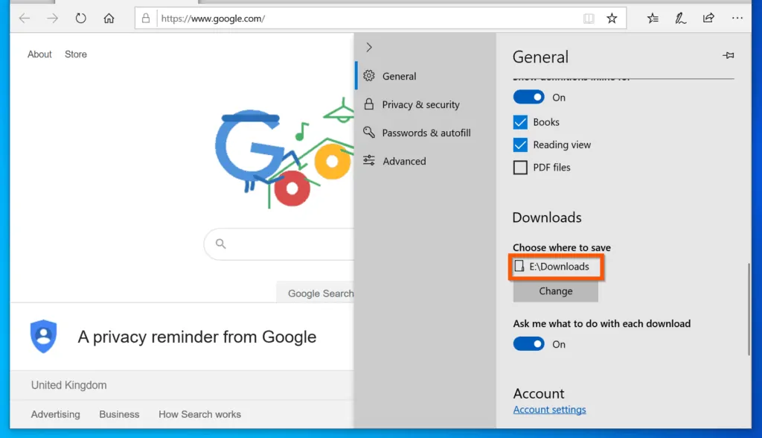Open Advanced settings
The image size is (762, 438).
pos(406,161)
